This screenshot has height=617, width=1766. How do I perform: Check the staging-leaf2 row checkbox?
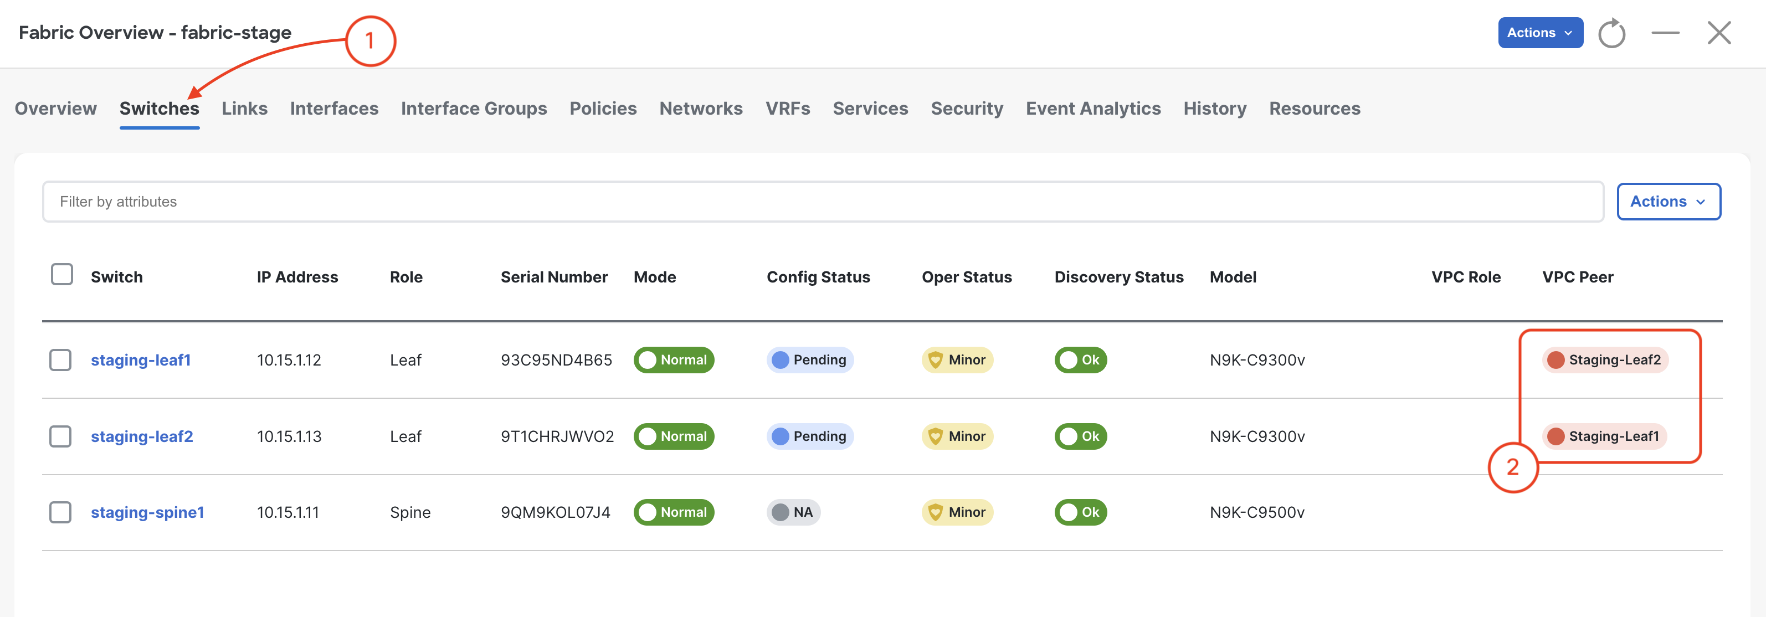60,436
